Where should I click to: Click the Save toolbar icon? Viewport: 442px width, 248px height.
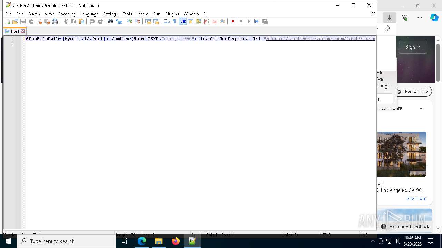point(23,21)
